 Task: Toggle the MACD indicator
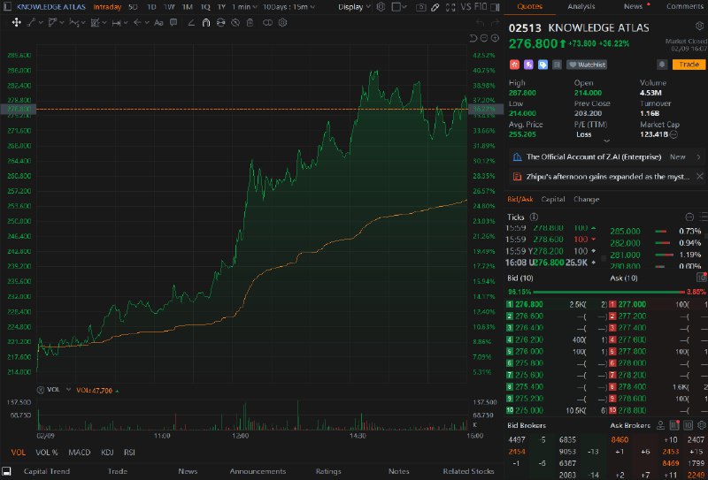tap(80, 452)
